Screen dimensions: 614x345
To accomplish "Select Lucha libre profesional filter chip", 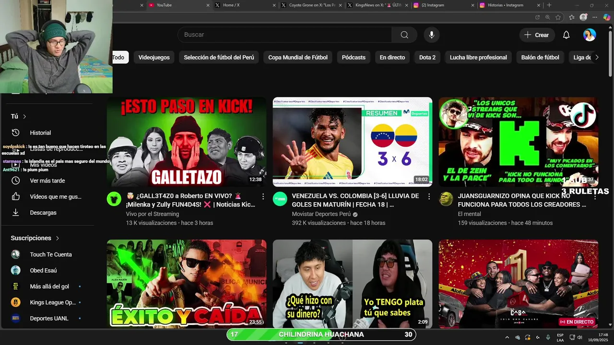I will click(x=478, y=57).
